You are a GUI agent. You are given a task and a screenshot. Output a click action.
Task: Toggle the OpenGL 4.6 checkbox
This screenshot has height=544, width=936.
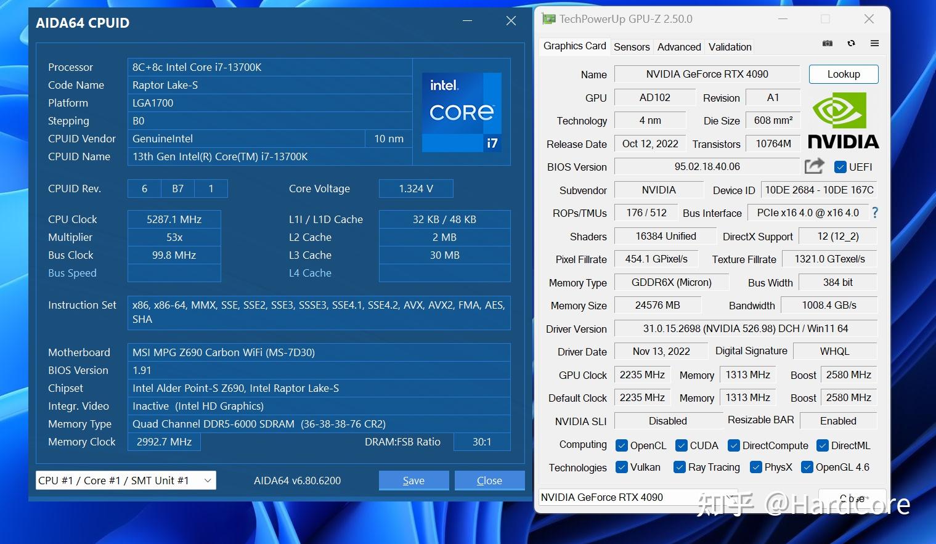(807, 467)
